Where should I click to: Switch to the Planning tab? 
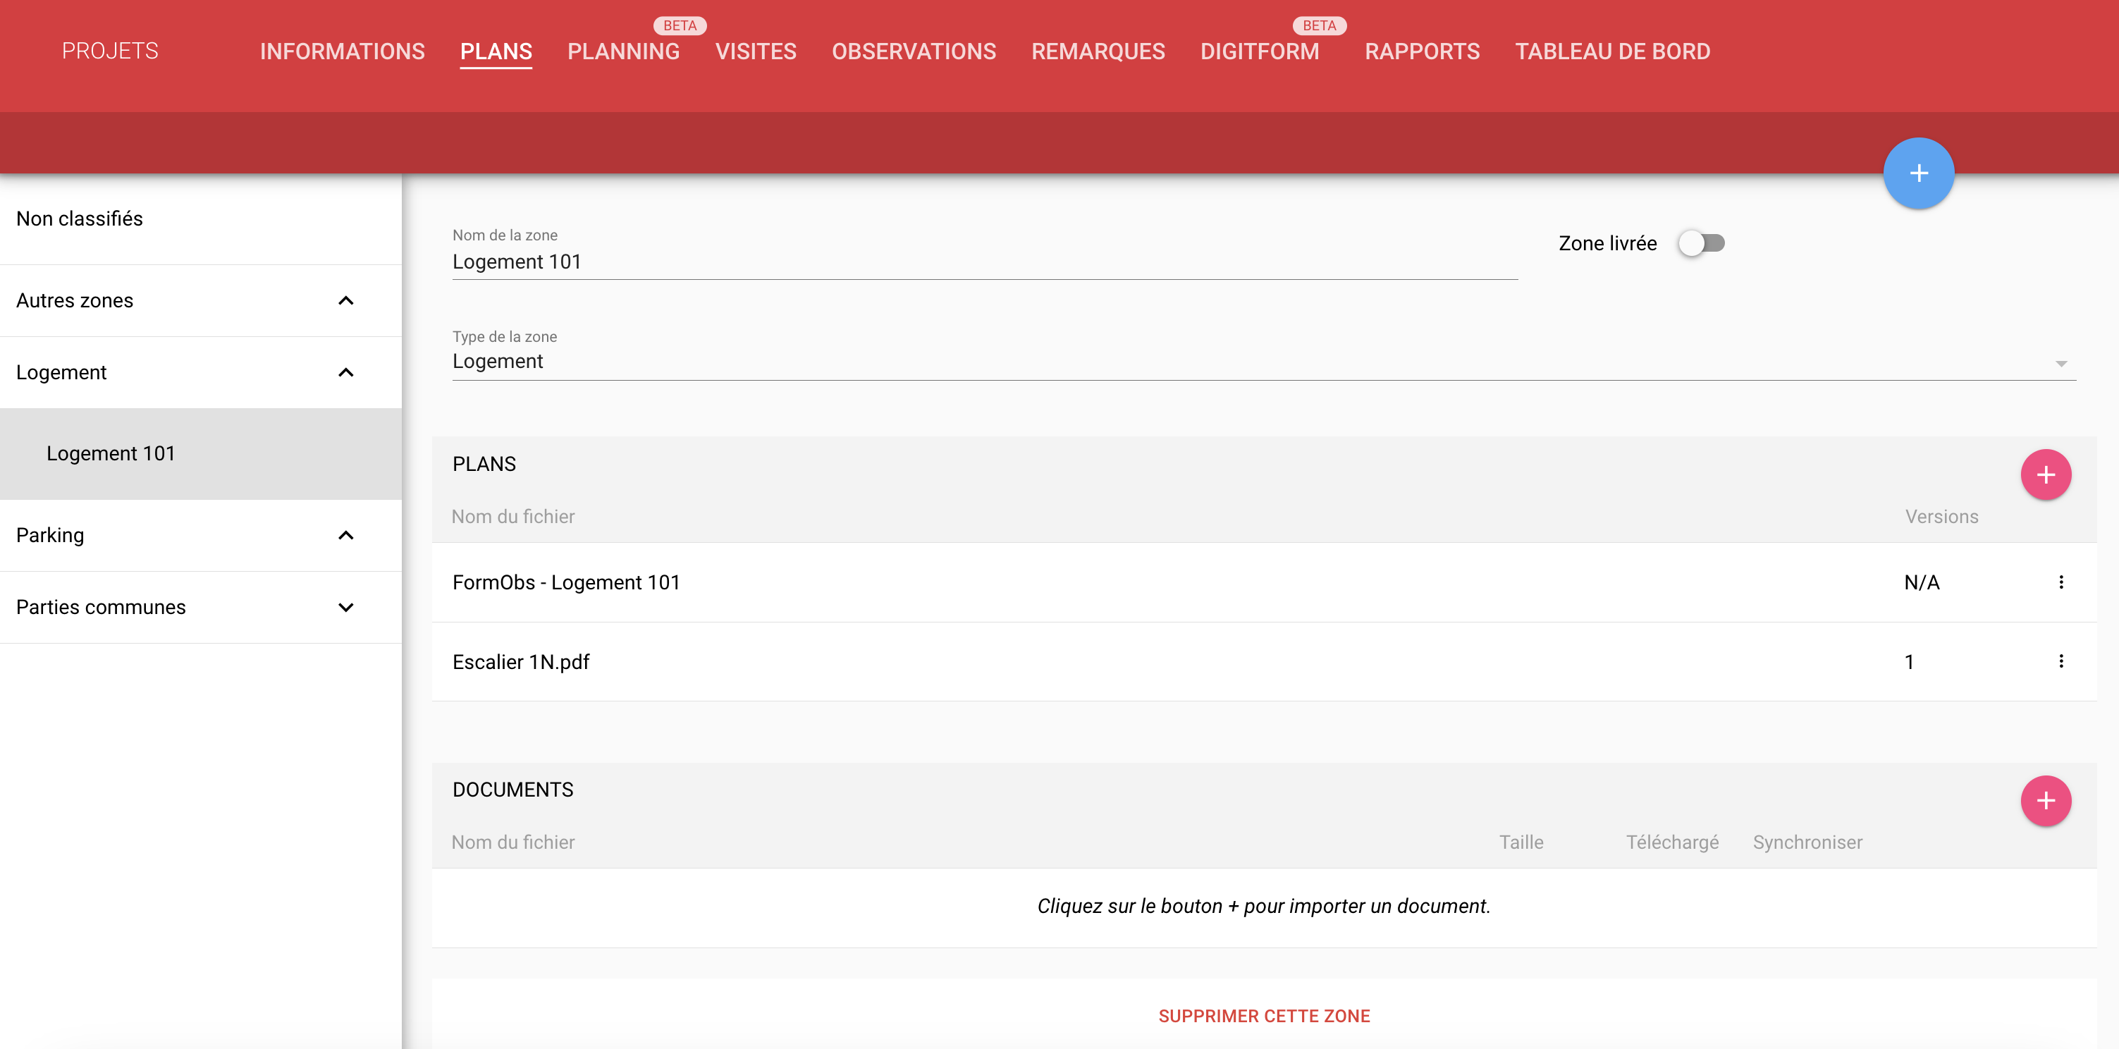pos(622,52)
